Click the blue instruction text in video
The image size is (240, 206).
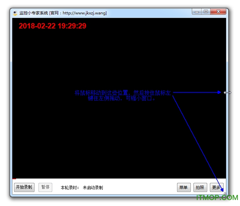point(123,95)
